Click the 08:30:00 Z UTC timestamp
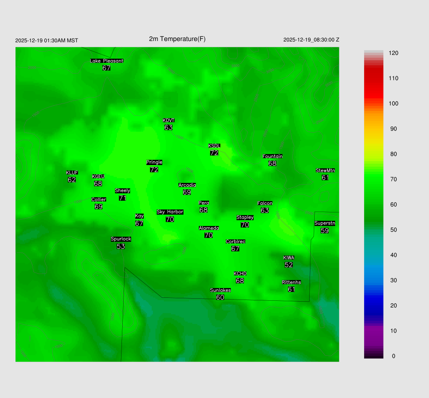 coord(325,40)
